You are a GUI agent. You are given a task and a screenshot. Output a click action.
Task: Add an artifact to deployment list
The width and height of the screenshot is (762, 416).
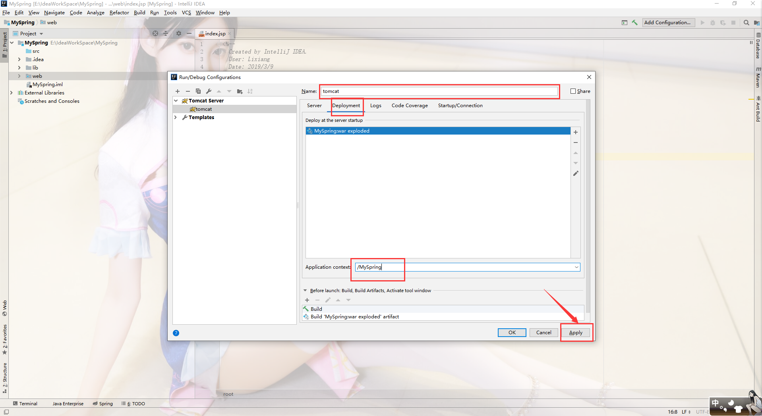point(576,132)
